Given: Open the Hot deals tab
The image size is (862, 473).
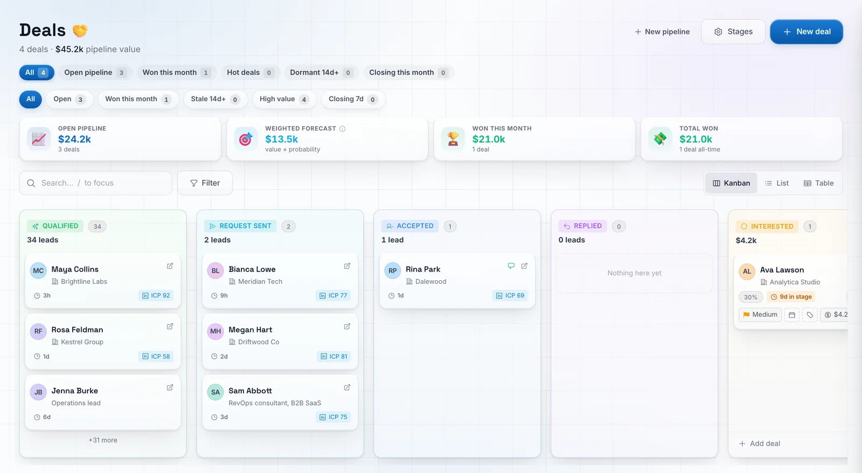Looking at the screenshot, I should [250, 73].
